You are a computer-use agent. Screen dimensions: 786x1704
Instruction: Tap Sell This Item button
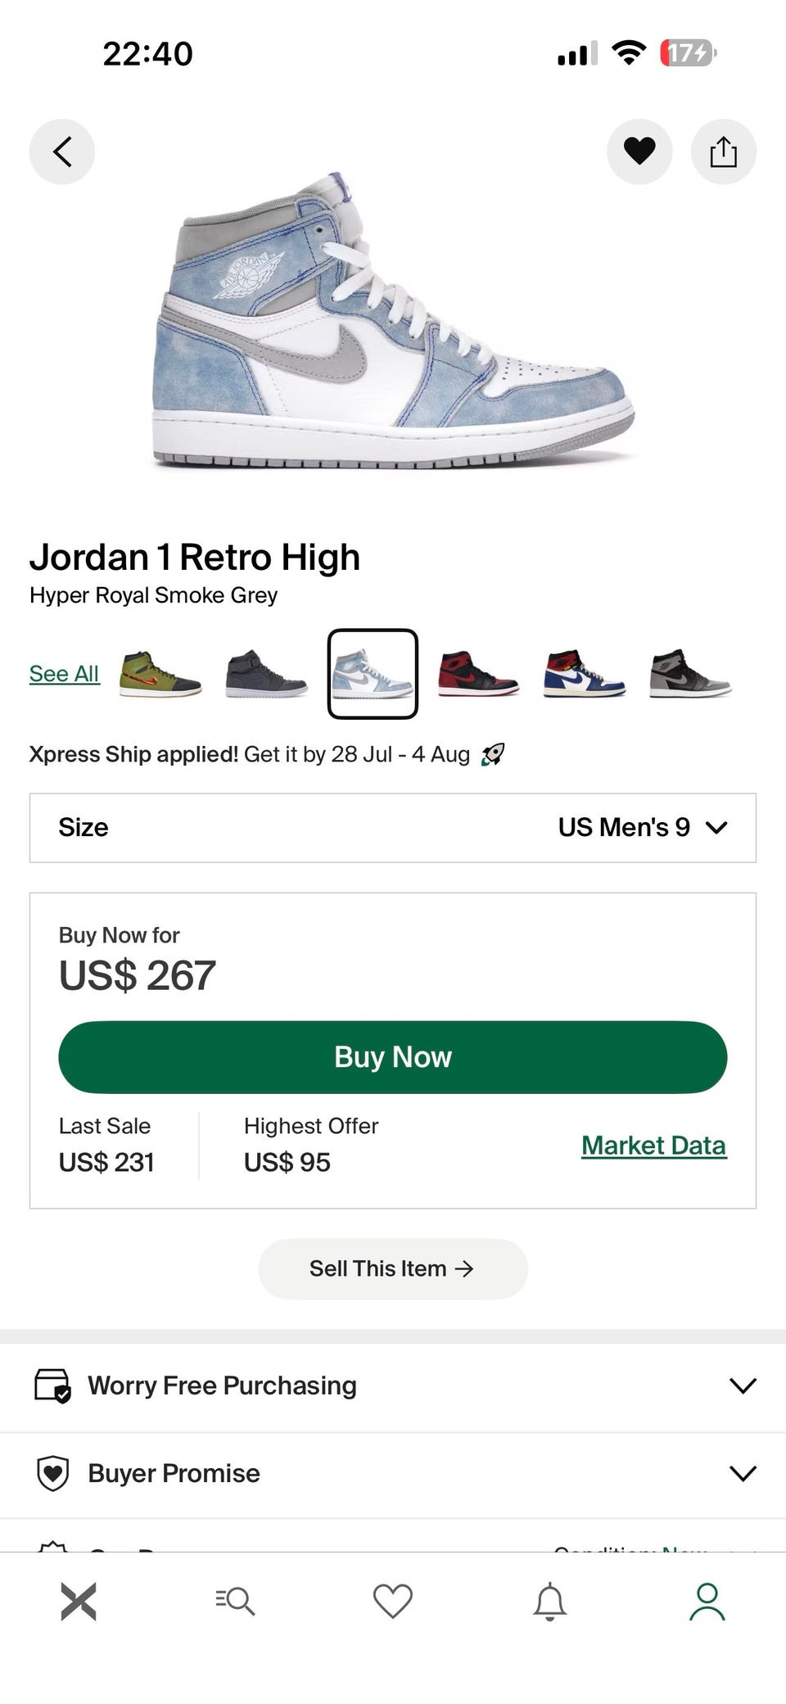[x=393, y=1268]
